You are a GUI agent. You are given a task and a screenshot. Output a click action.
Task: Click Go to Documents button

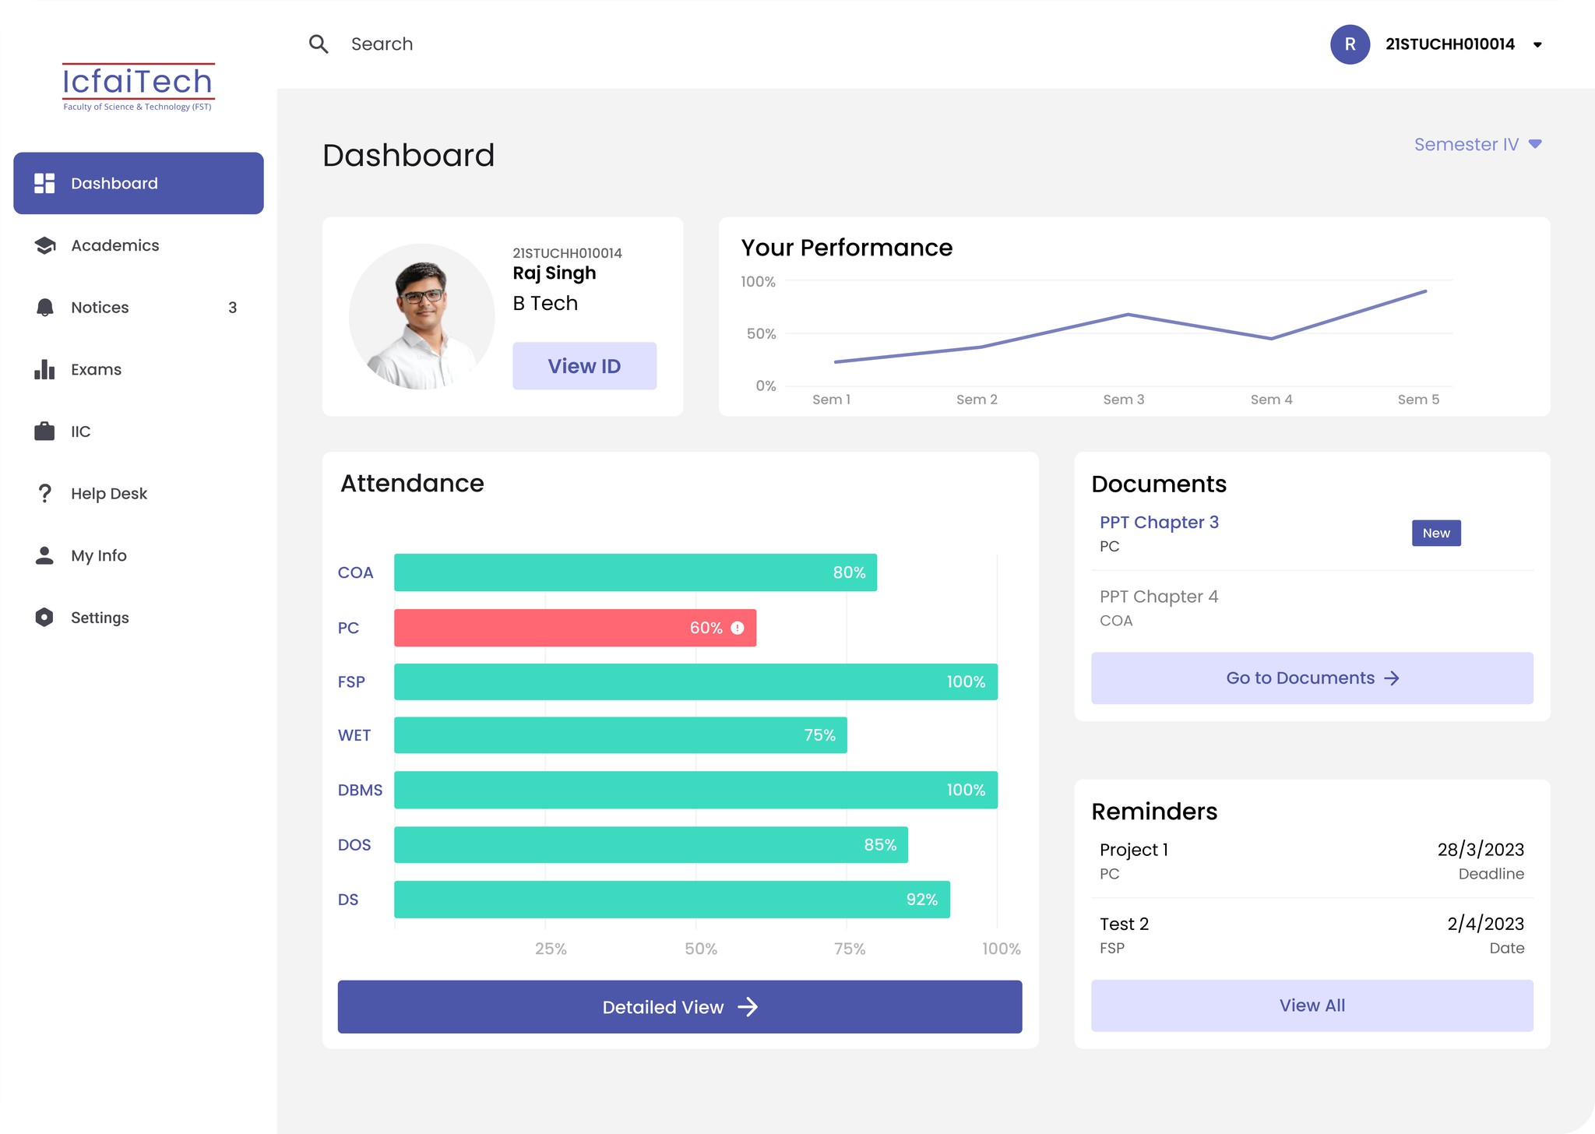[1312, 678]
